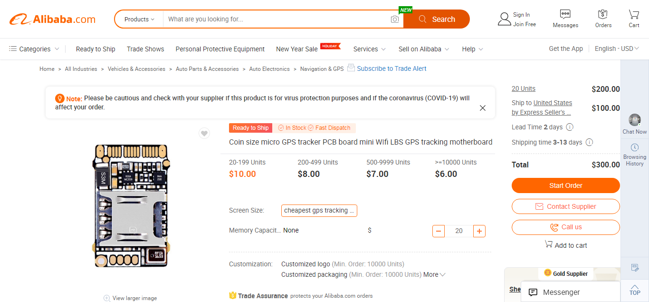
Task: Dismiss the COVID-19 note banner
Action: [x=483, y=108]
